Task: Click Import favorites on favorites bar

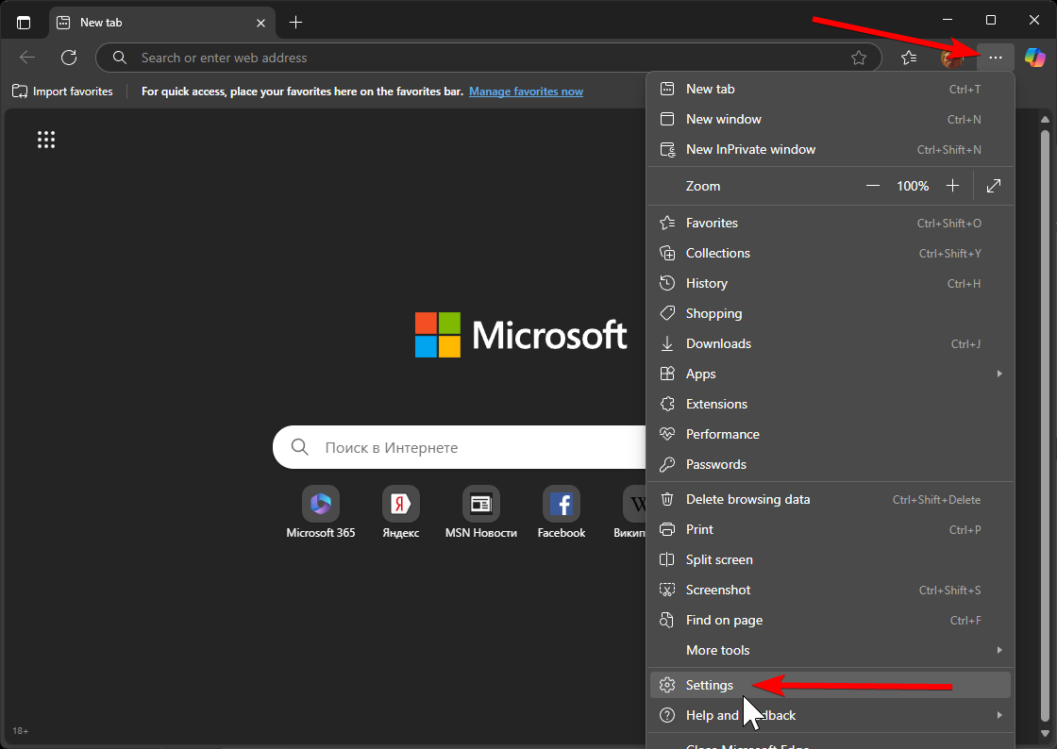Action: (x=62, y=92)
